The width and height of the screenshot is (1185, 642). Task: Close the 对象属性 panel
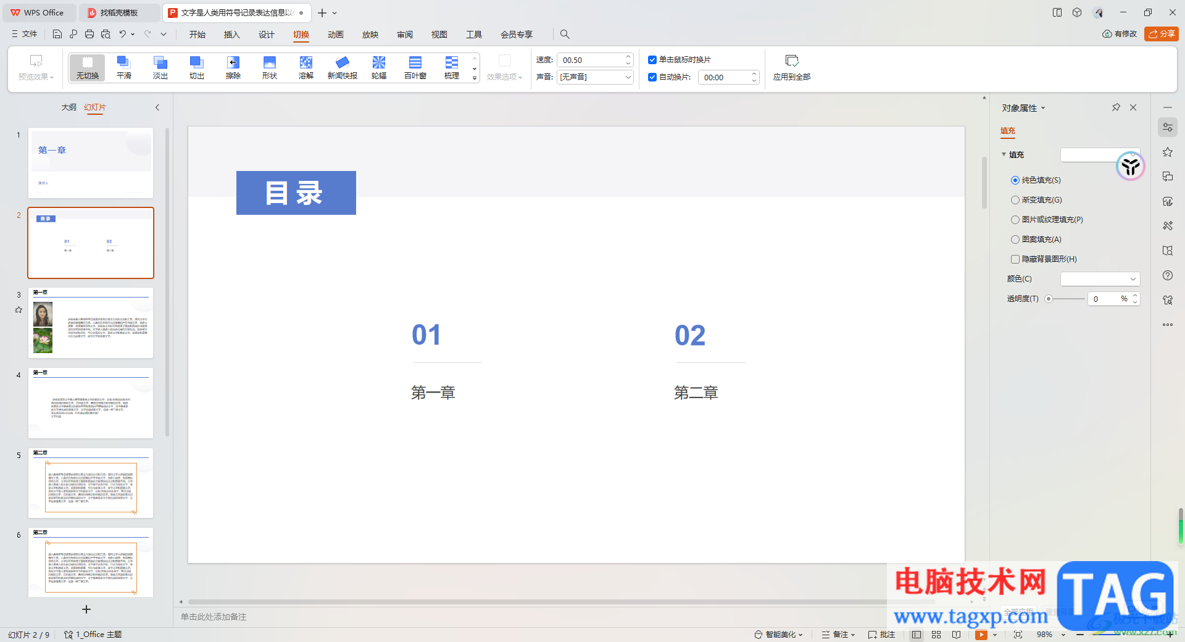tap(1133, 107)
